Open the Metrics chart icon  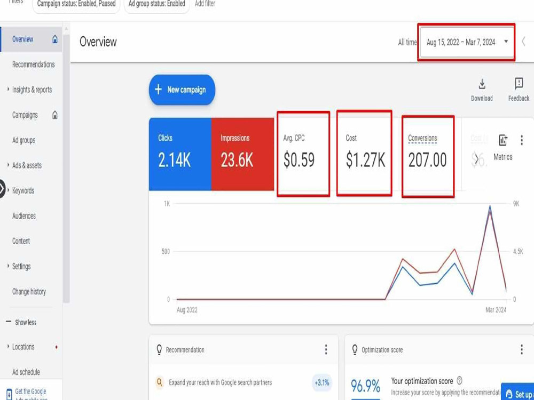tap(503, 140)
